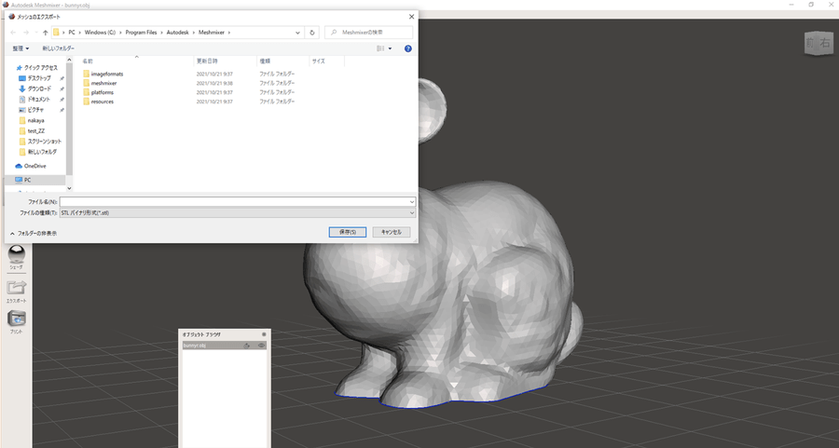Toggle visibility eye for bunnyr.obj
839x448 pixels.
click(x=261, y=346)
